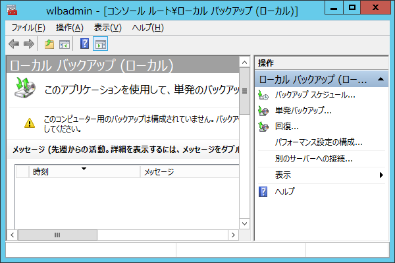This screenshot has width=395, height=263.
Task: Click the 回復 icon in actions pane
Action: pos(263,127)
